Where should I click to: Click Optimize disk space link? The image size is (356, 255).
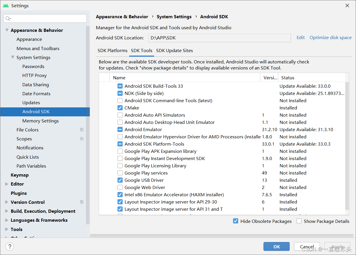[x=331, y=37]
